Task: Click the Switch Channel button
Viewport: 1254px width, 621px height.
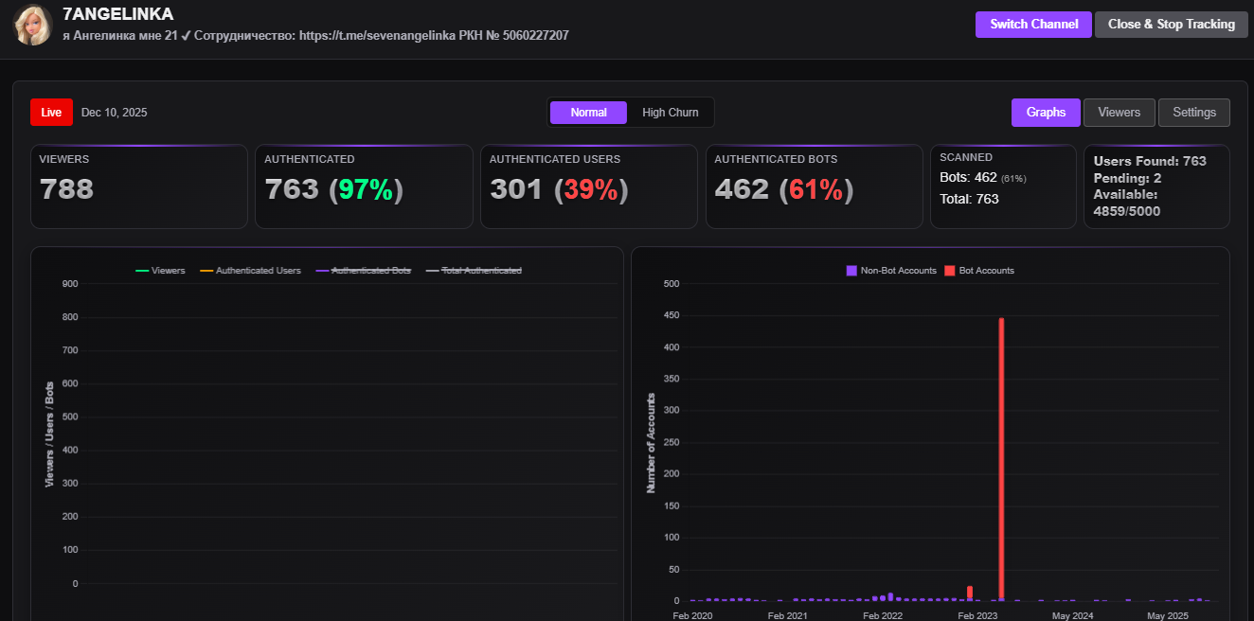Action: 1033,25
